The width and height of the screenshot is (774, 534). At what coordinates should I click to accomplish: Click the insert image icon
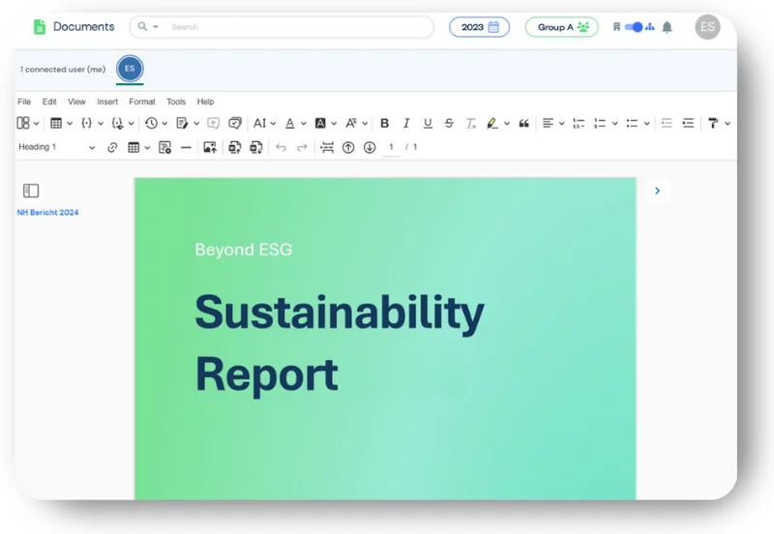tap(209, 147)
